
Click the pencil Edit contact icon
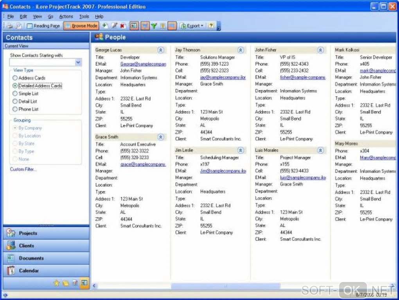click(114, 26)
